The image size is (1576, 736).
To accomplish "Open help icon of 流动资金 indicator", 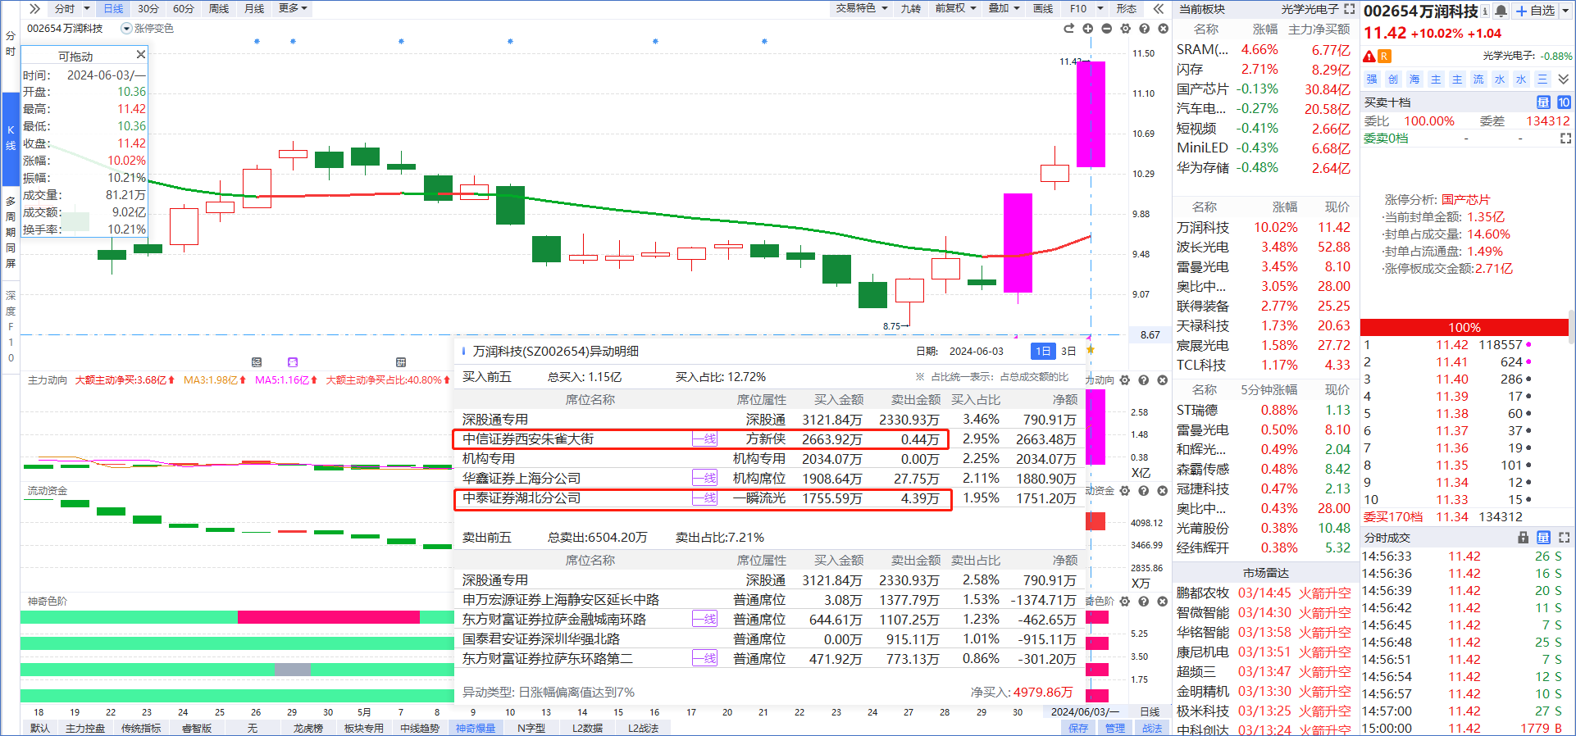I will click(1144, 491).
